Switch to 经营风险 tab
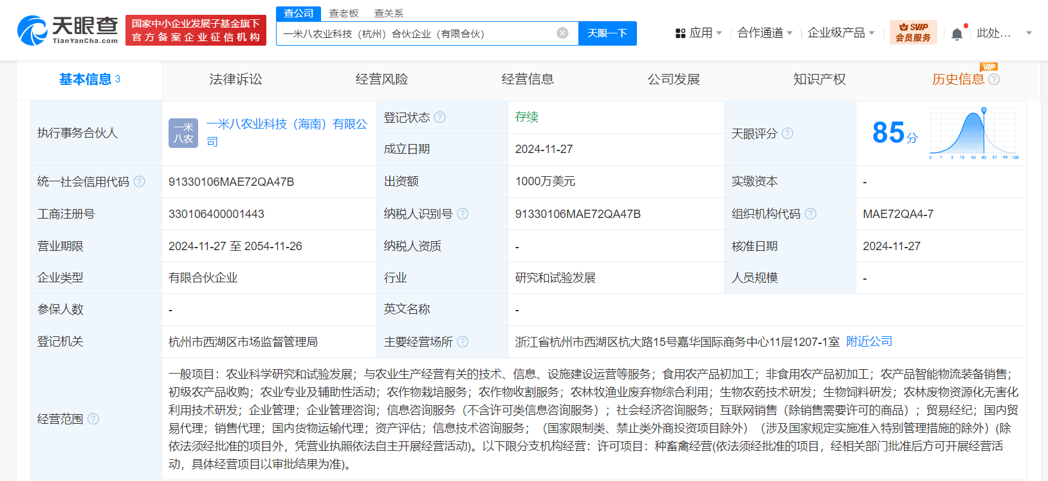1048x481 pixels. click(x=382, y=79)
